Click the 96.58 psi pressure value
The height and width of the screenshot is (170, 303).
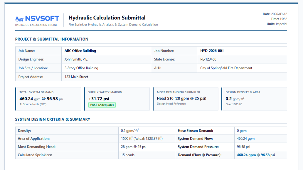click(243, 147)
